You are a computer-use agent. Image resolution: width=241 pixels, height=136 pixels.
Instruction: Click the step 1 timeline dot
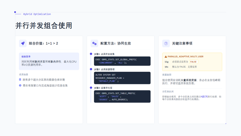[x=91, y=54]
